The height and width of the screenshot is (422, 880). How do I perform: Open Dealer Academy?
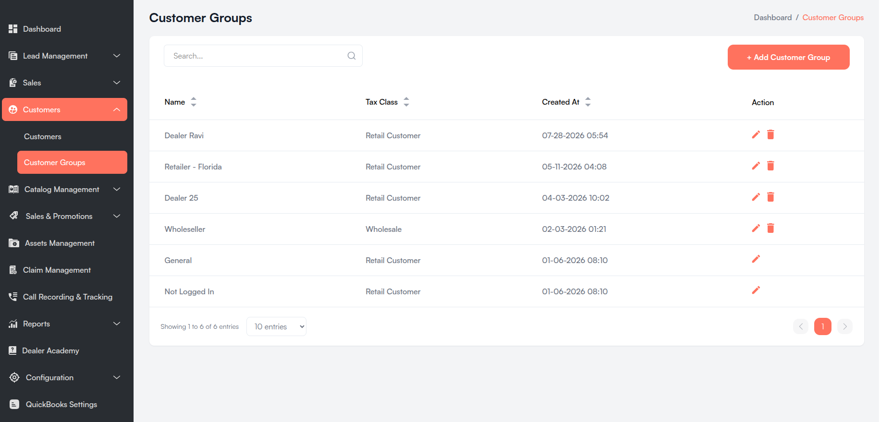coord(64,350)
